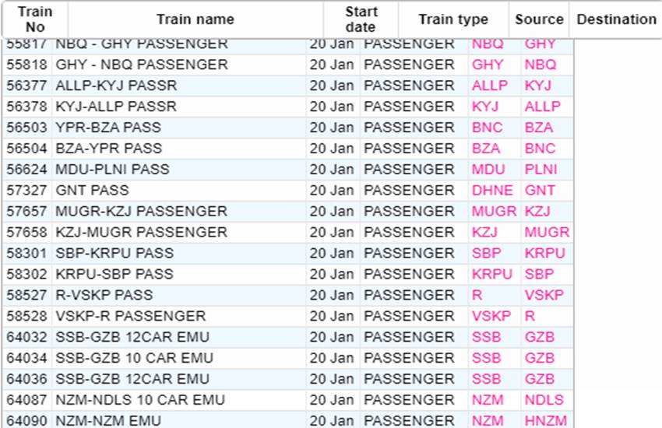Select train number 64034 row
662x428 pixels.
click(27, 359)
